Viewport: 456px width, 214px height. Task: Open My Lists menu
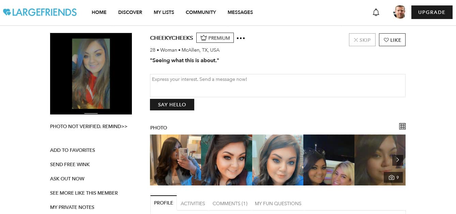tap(164, 12)
